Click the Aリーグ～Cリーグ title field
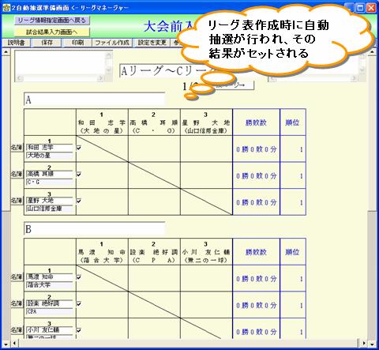 [x=163, y=70]
